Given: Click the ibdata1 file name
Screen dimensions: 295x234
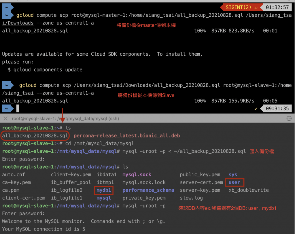Looking at the screenshot, I should (107, 175).
